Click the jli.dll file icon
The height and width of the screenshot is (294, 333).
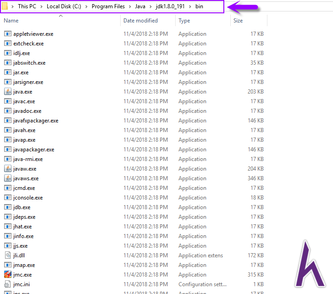pos(8,255)
